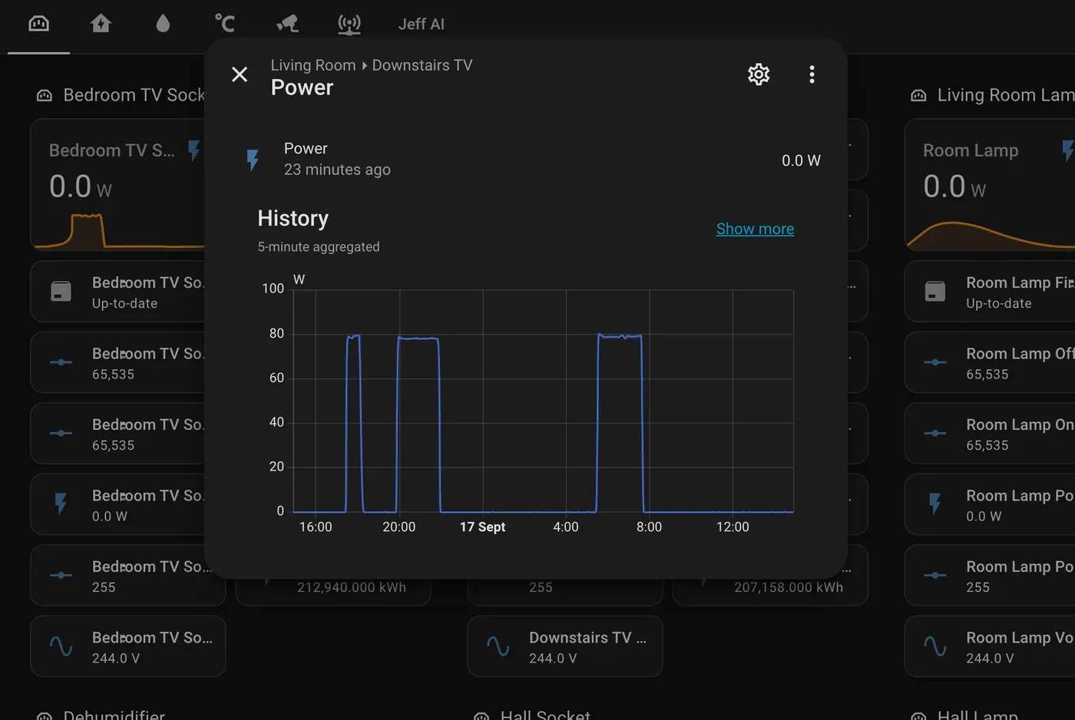The height and width of the screenshot is (720, 1075).
Task: Click Bedroom TV Socket voltage sine icon
Action: point(61,646)
